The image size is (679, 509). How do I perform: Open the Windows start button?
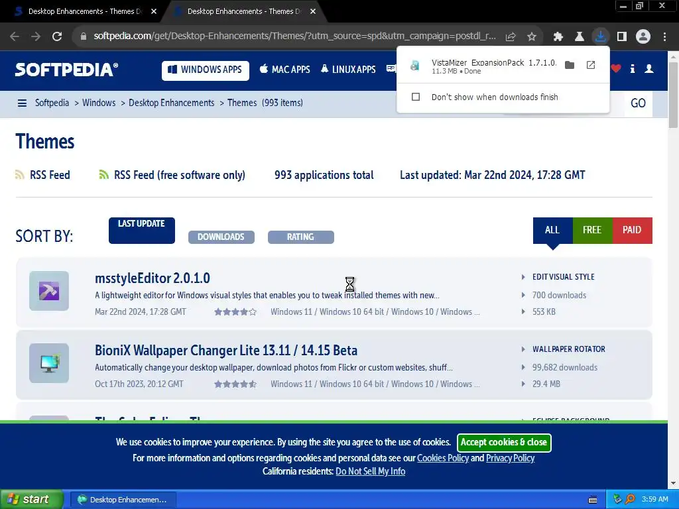pos(32,500)
